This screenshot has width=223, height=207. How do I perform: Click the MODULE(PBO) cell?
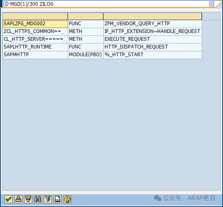86,55
